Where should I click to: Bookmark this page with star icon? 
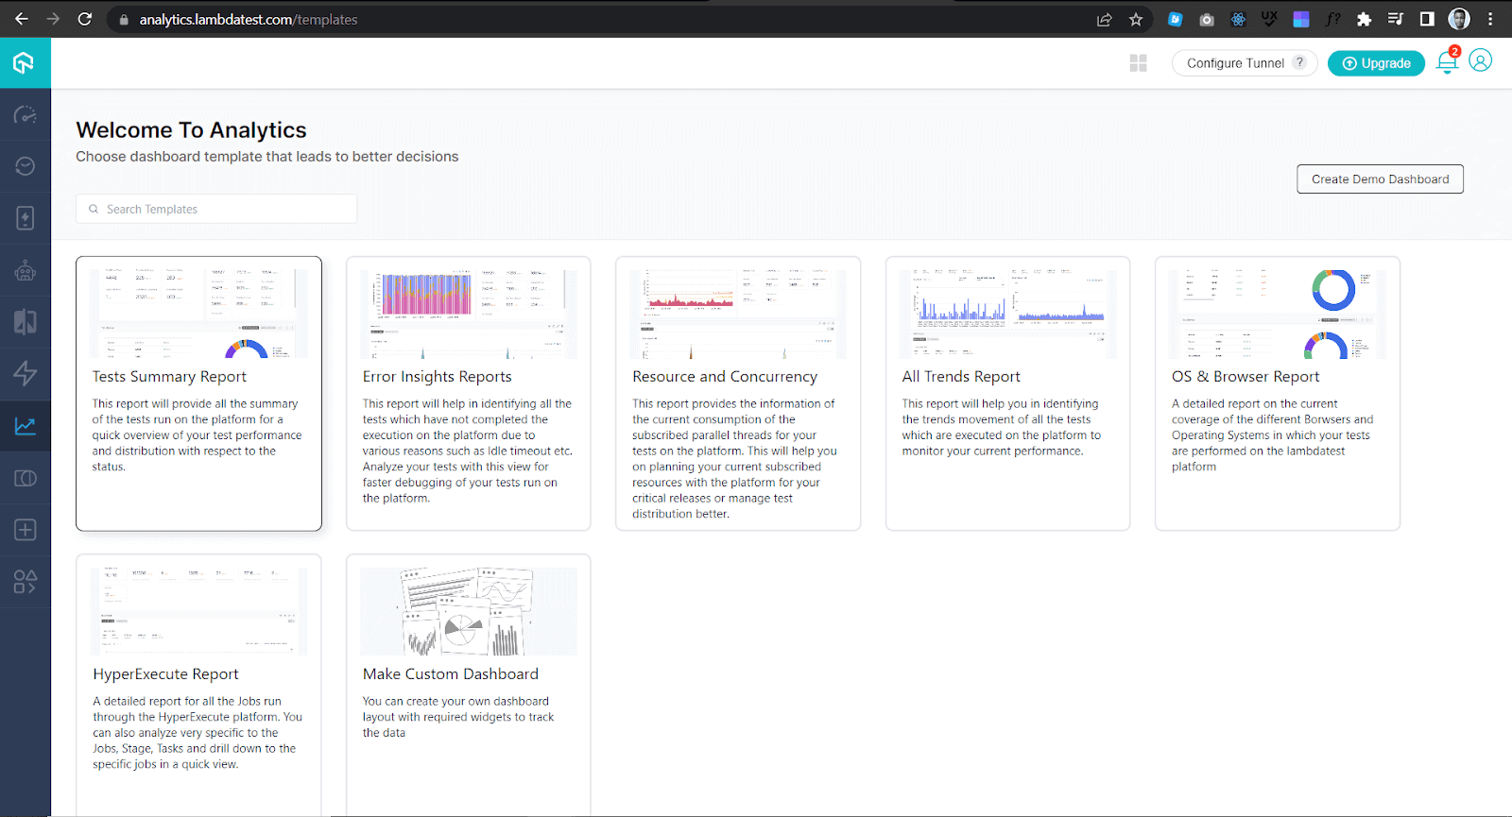click(x=1136, y=19)
